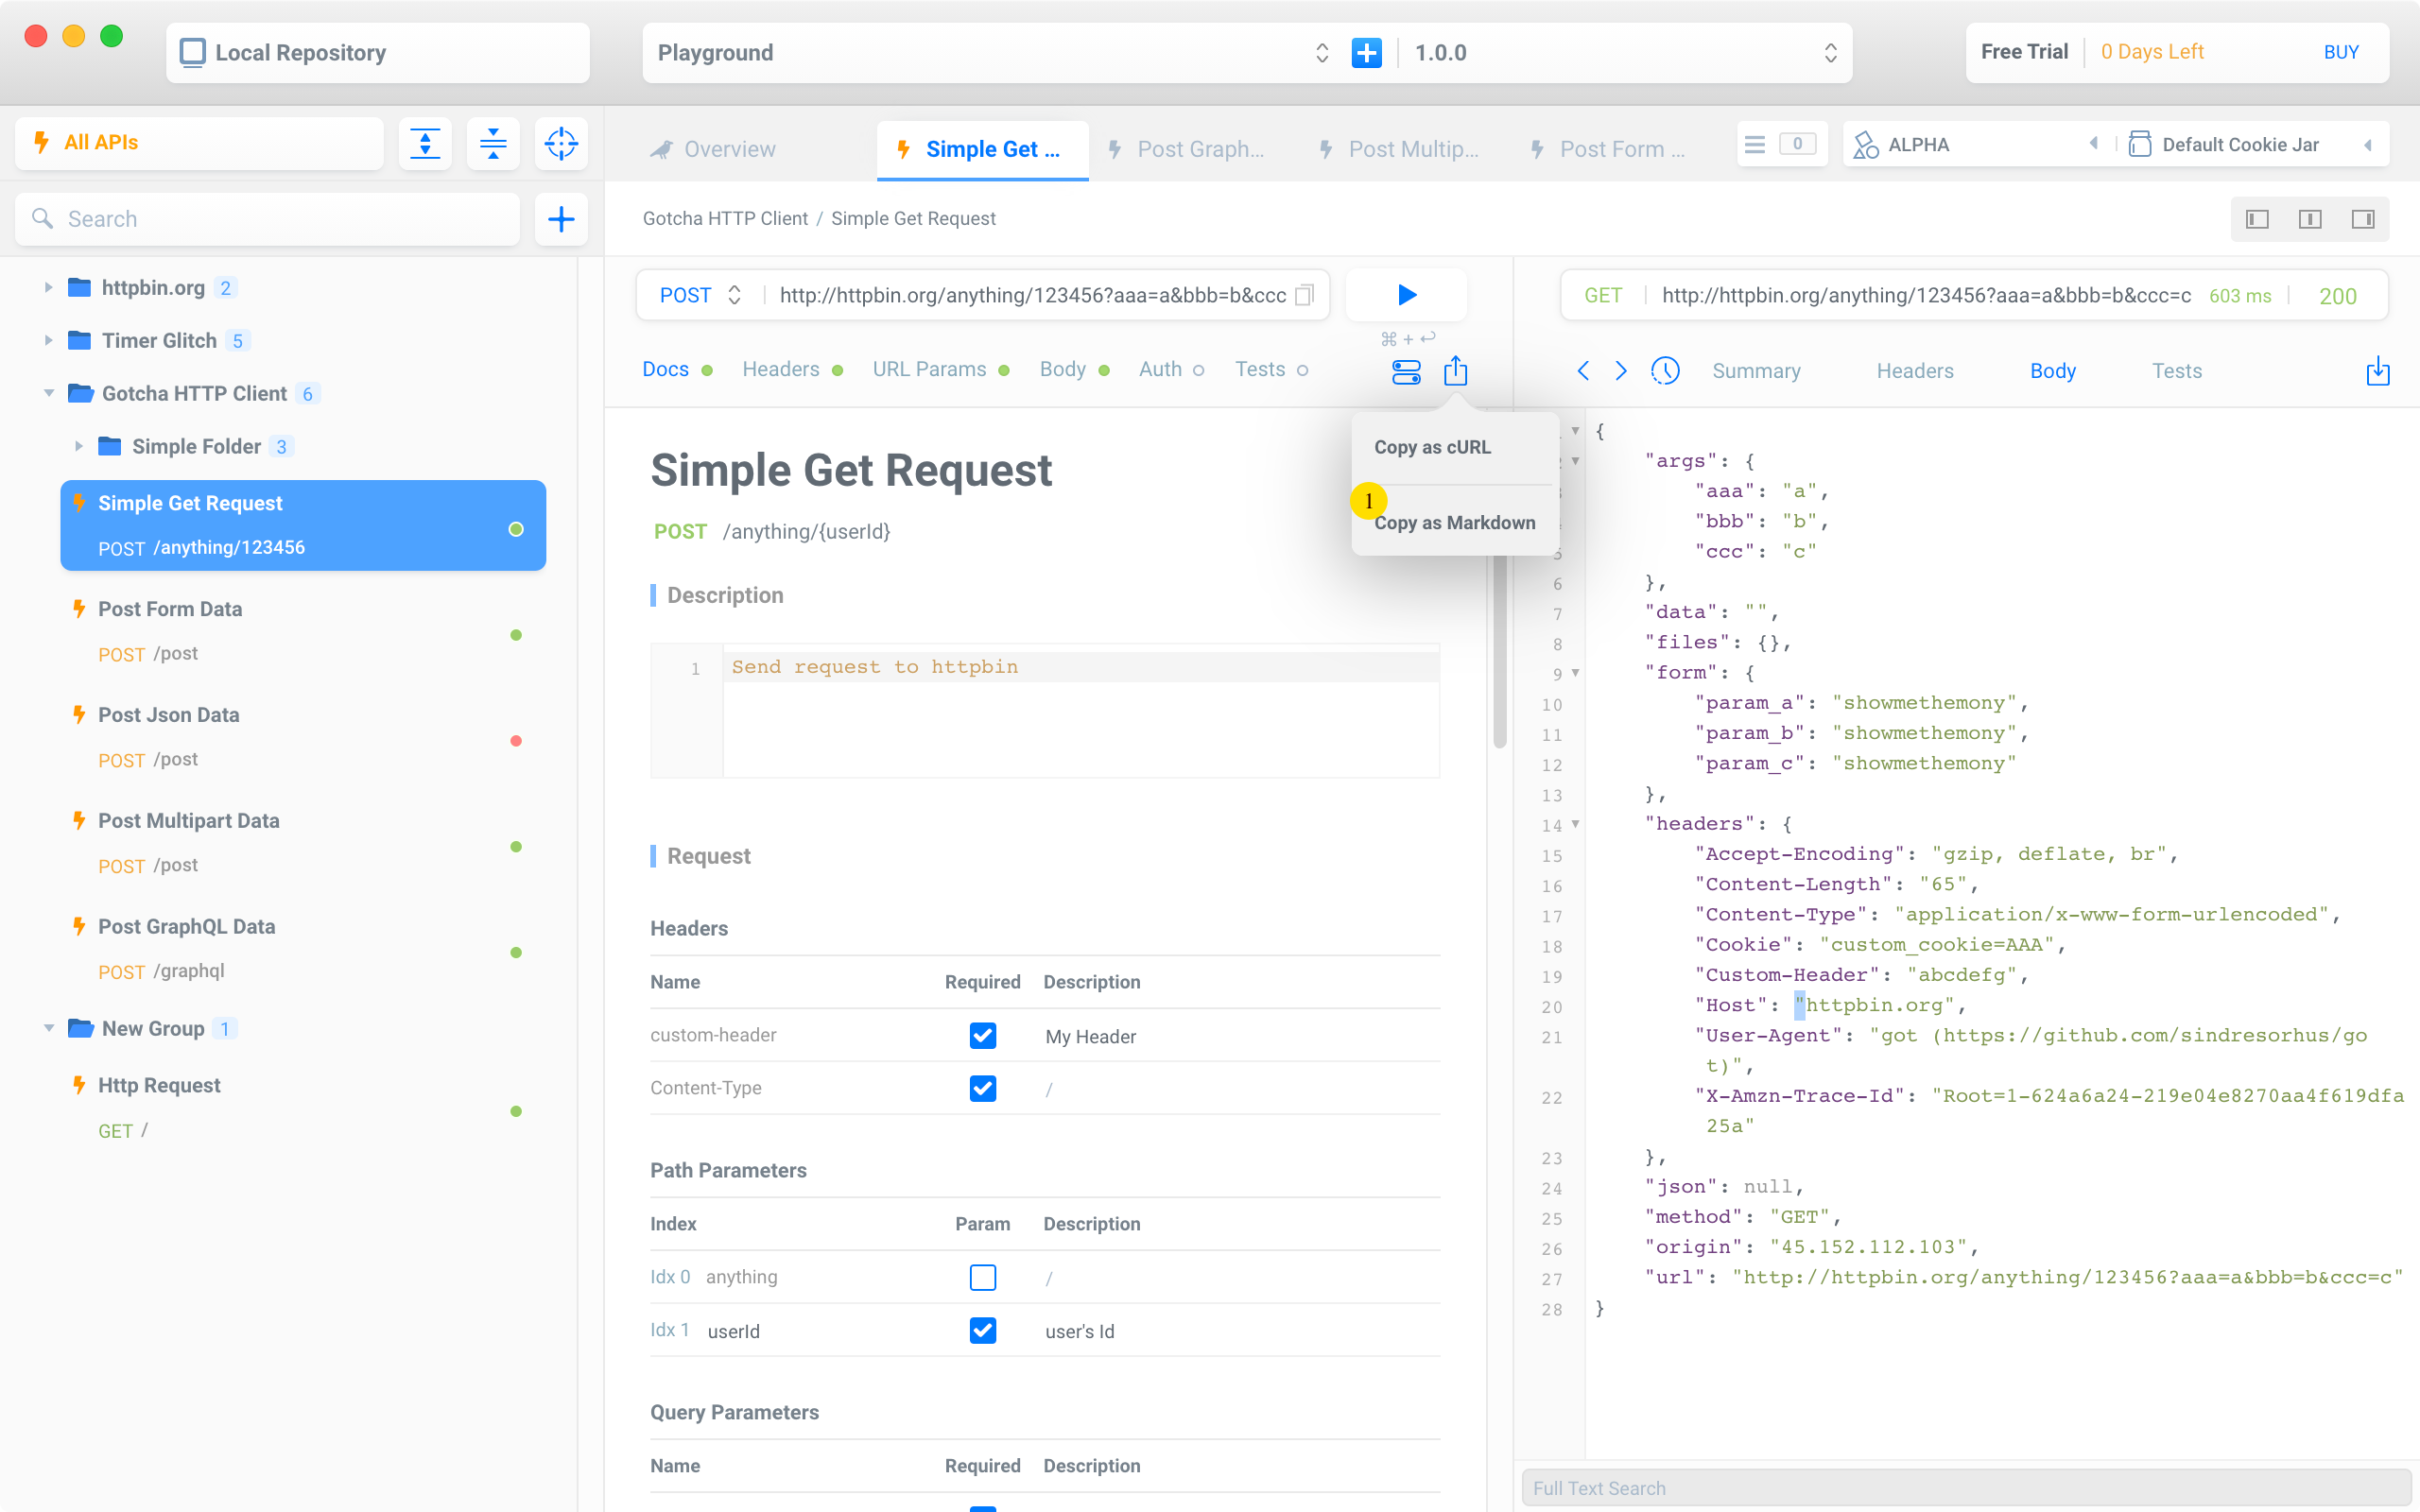
Task: Click the blue send request play button
Action: 1406,295
